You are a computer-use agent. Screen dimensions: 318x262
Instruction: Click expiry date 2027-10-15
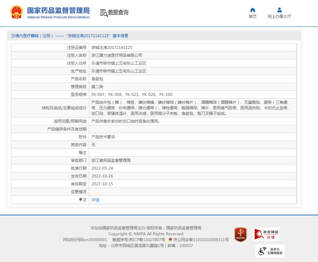tap(102, 184)
